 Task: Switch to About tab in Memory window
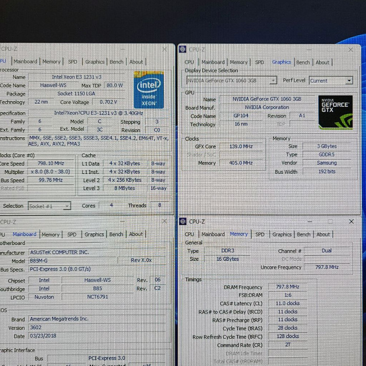click(x=323, y=234)
